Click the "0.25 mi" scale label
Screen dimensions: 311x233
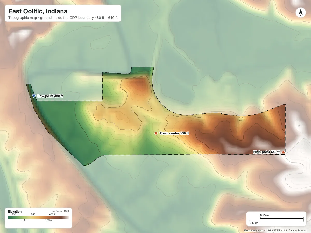point(265,215)
